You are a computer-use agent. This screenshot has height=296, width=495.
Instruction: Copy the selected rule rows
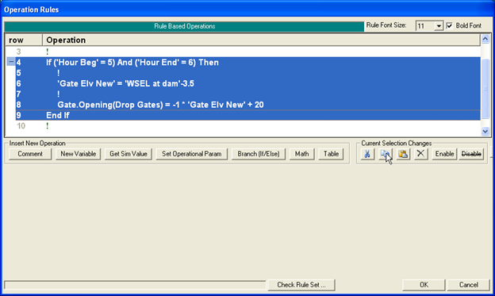(x=386, y=154)
